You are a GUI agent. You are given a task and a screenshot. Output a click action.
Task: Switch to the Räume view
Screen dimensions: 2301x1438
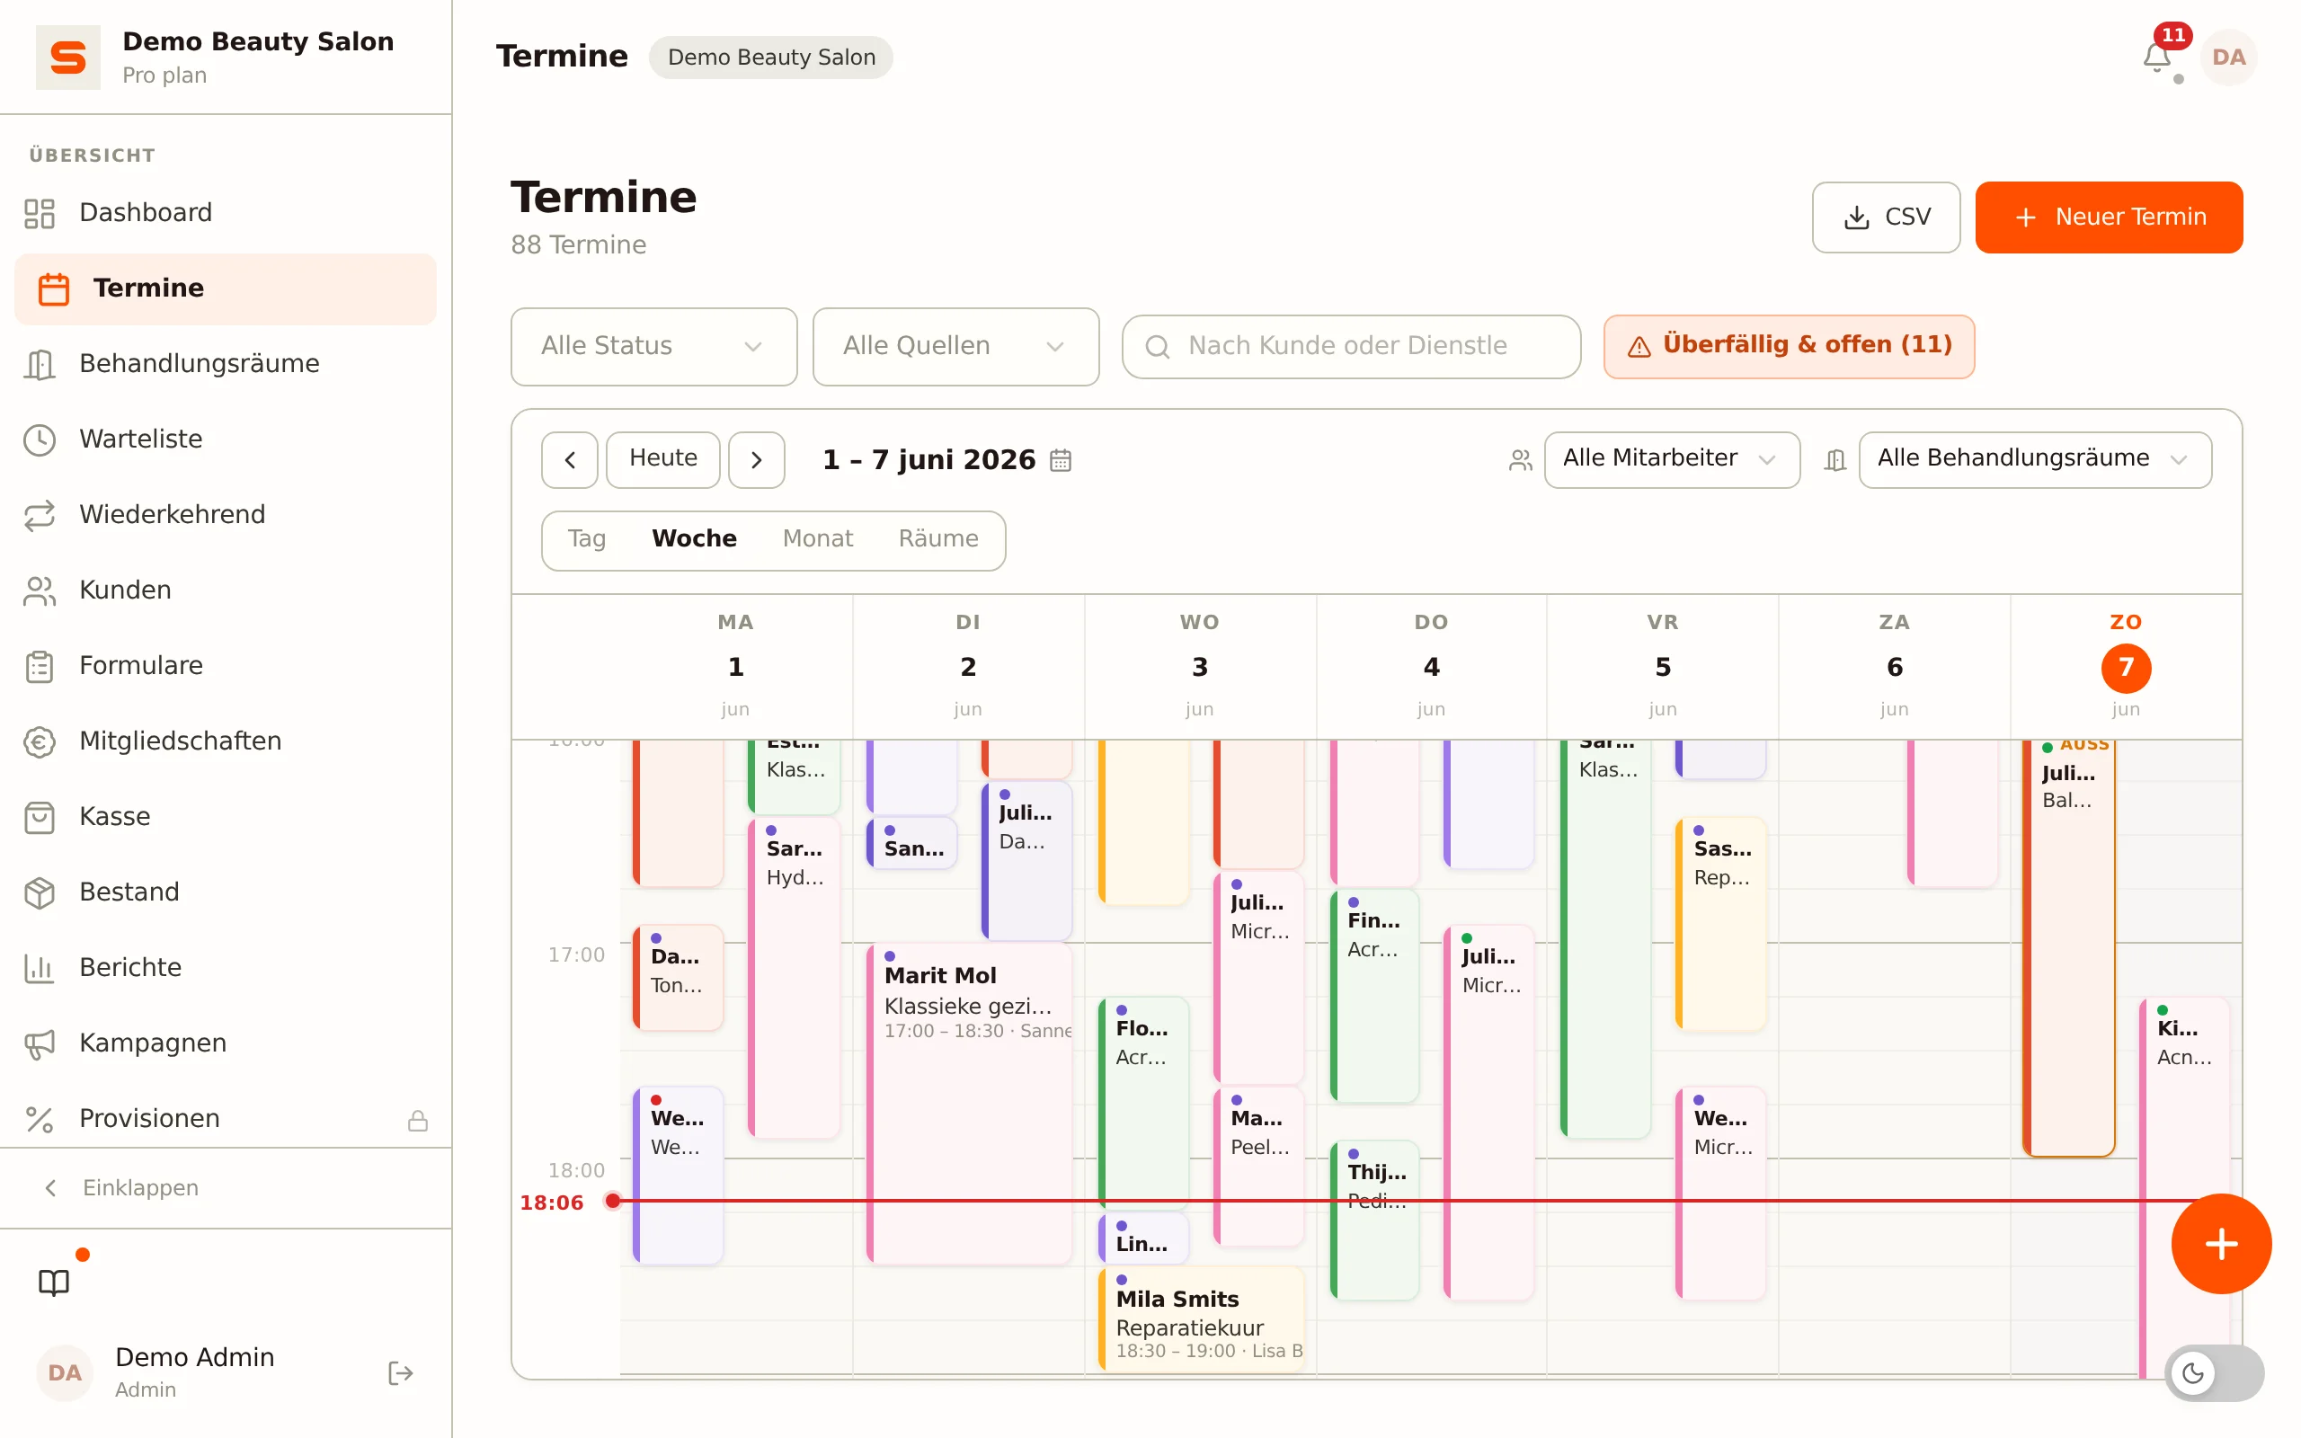point(938,539)
